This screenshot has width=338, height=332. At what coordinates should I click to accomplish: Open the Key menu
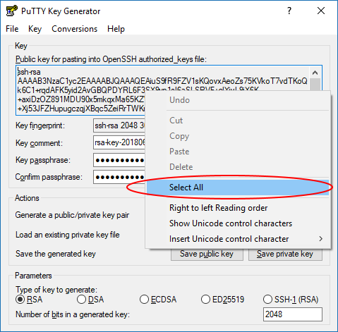[35, 29]
